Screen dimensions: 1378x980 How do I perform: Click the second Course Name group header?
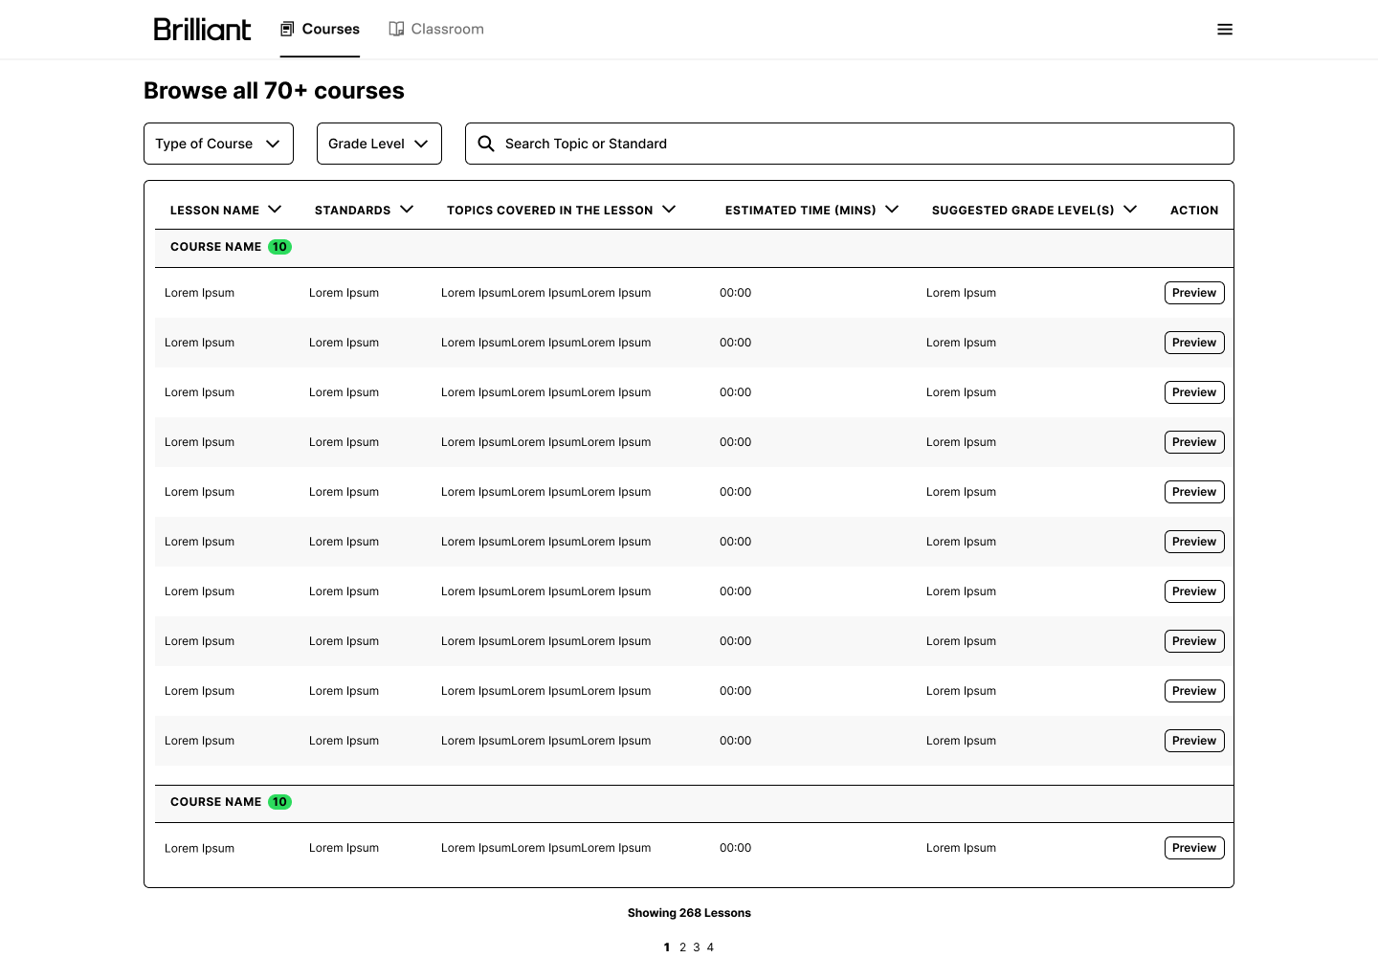point(694,802)
